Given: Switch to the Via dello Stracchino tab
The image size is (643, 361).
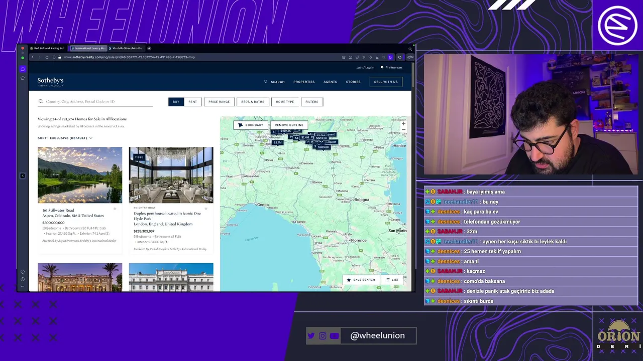Looking at the screenshot, I should (x=126, y=48).
